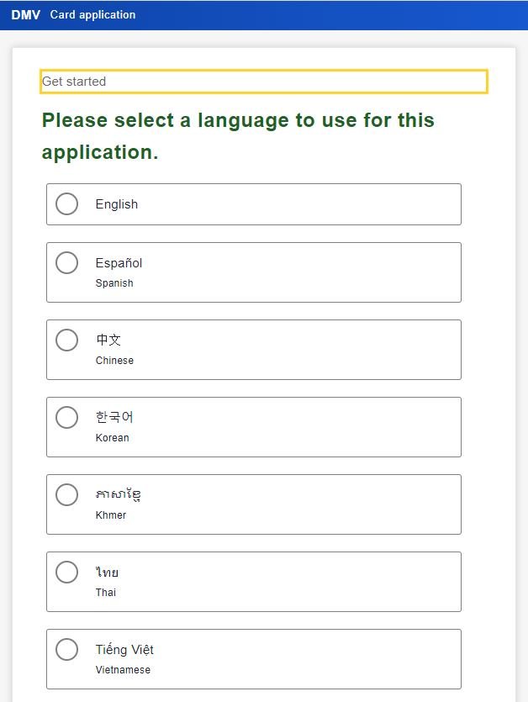Click the "Card application" header title

pos(92,15)
